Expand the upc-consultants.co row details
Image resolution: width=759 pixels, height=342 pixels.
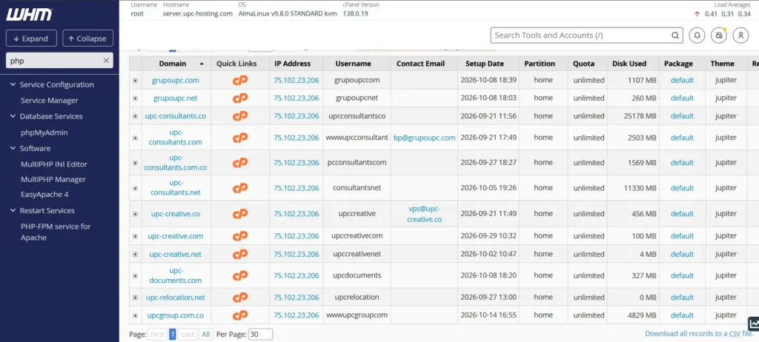pos(135,116)
